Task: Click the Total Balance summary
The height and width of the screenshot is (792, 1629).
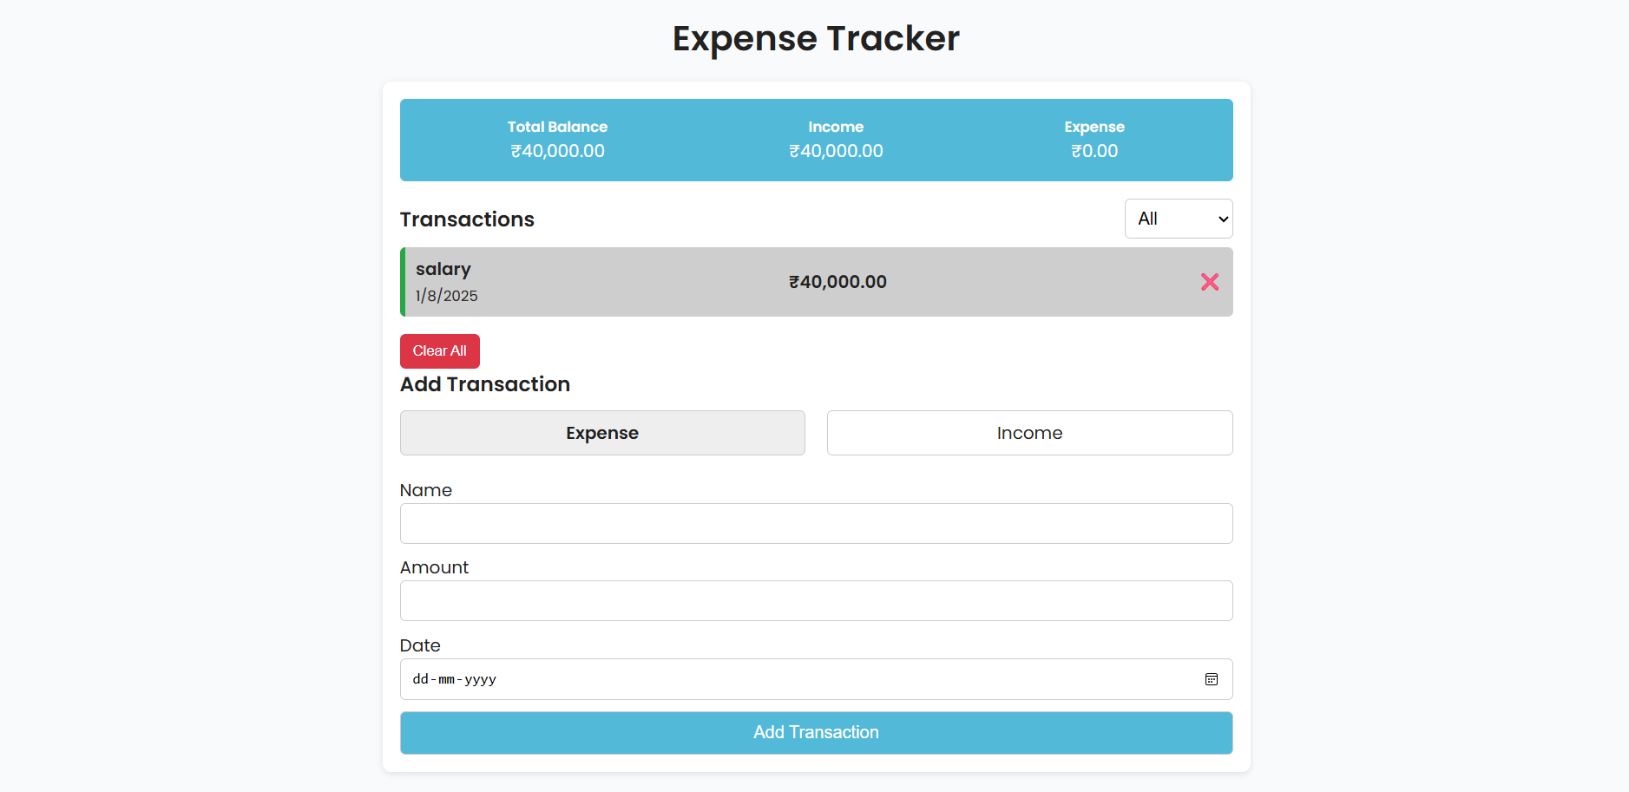Action: [x=557, y=139]
